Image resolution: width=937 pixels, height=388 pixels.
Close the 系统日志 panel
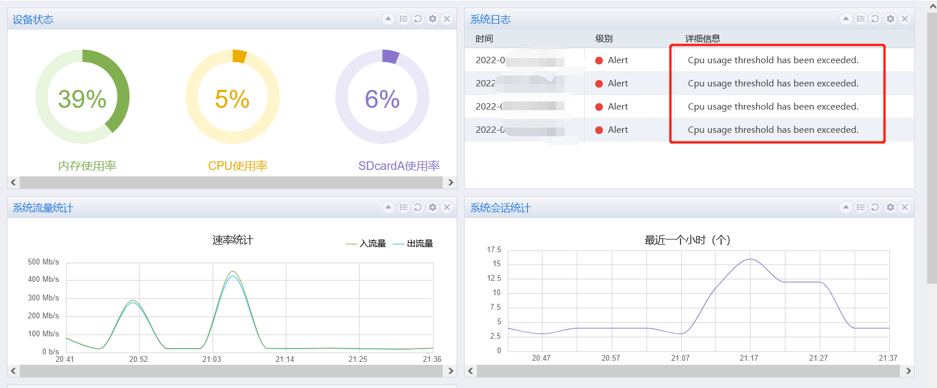(x=905, y=19)
